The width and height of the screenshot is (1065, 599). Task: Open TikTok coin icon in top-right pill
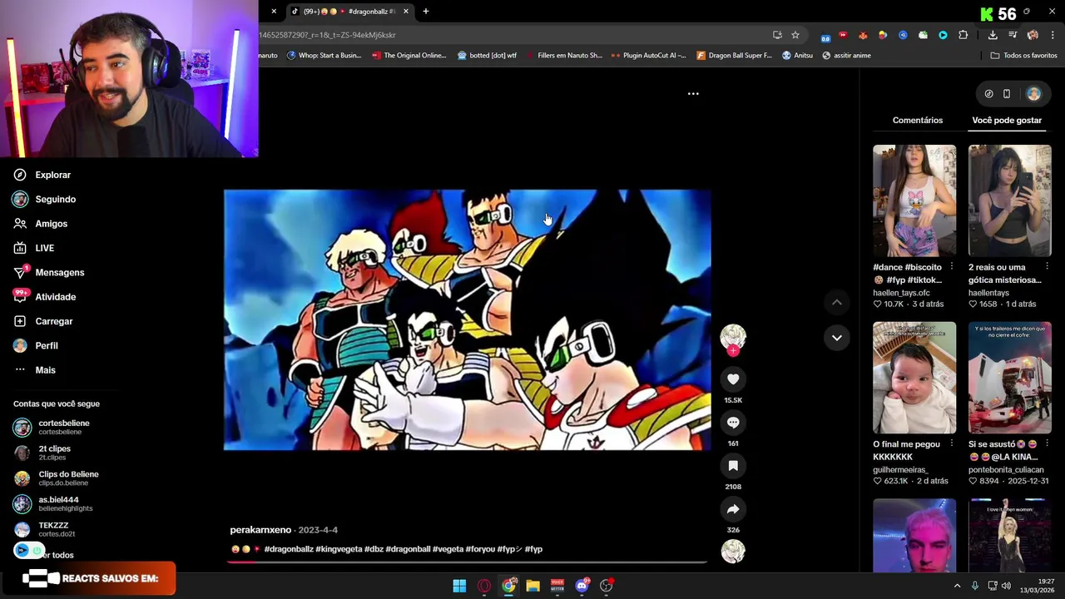988,94
